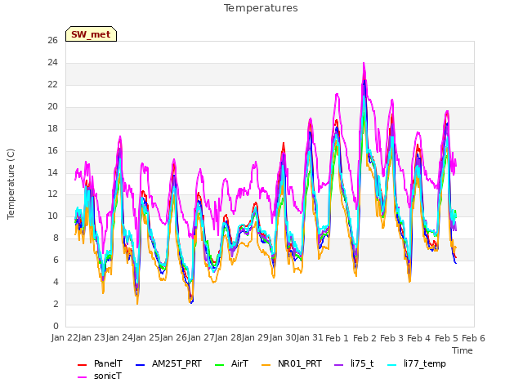This screenshot has height=392, width=523.
Task: Toggle the AM25T_PRT legend entry
Action: pos(169,364)
